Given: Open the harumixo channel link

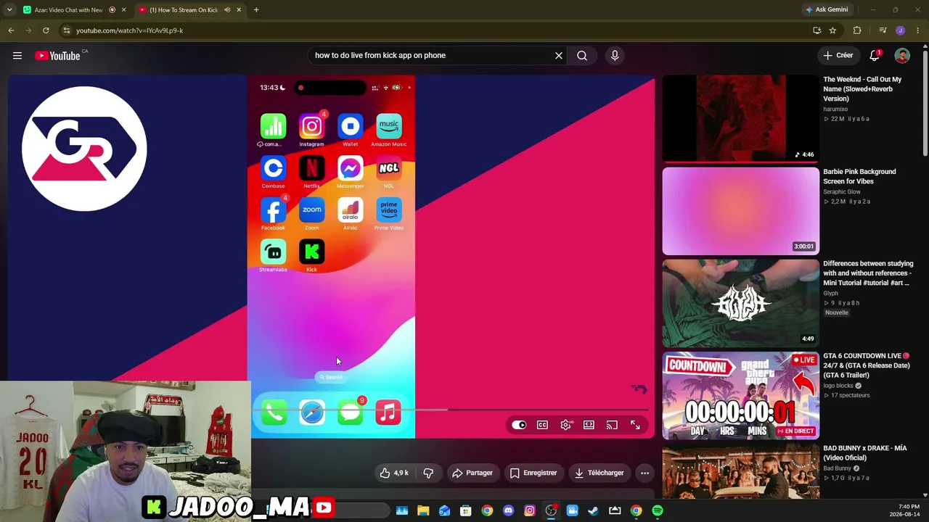Looking at the screenshot, I should point(836,109).
